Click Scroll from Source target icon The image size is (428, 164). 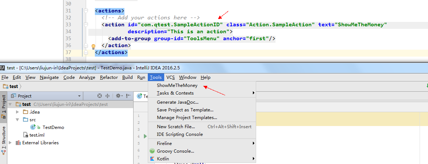pyautogui.click(x=100, y=96)
